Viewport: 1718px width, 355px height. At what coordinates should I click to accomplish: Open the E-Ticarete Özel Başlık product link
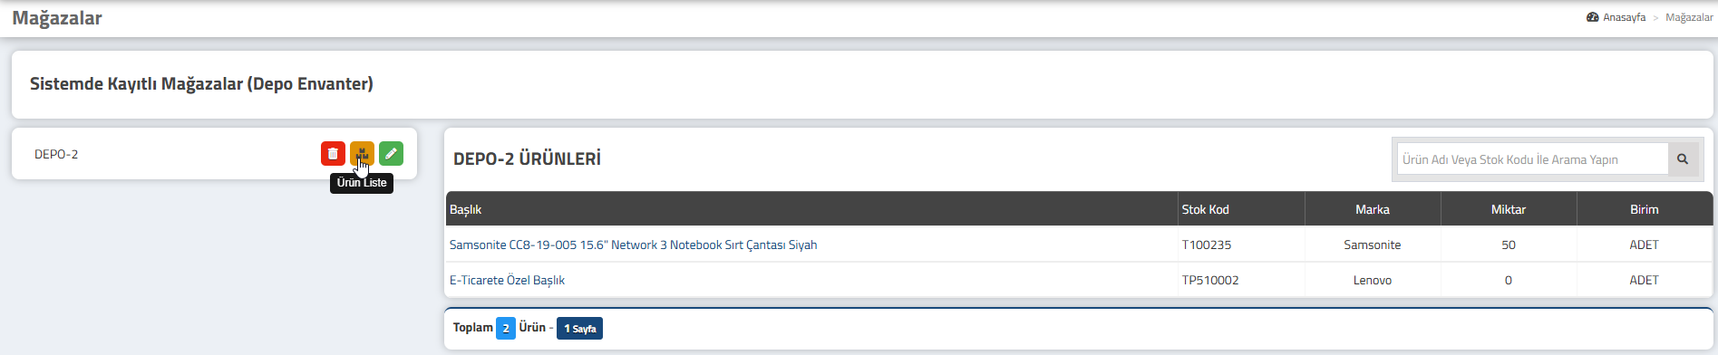(507, 280)
